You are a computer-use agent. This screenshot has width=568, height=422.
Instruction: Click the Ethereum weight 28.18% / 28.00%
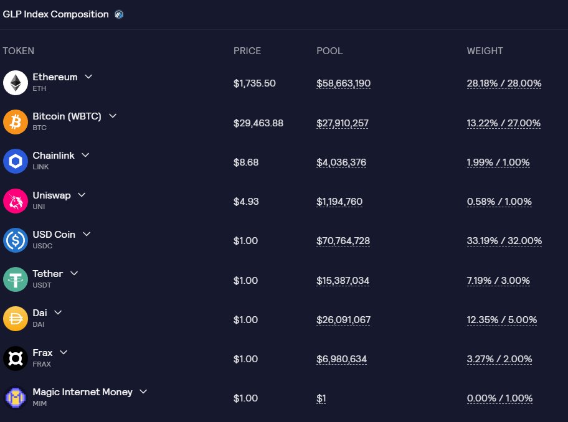pos(504,83)
